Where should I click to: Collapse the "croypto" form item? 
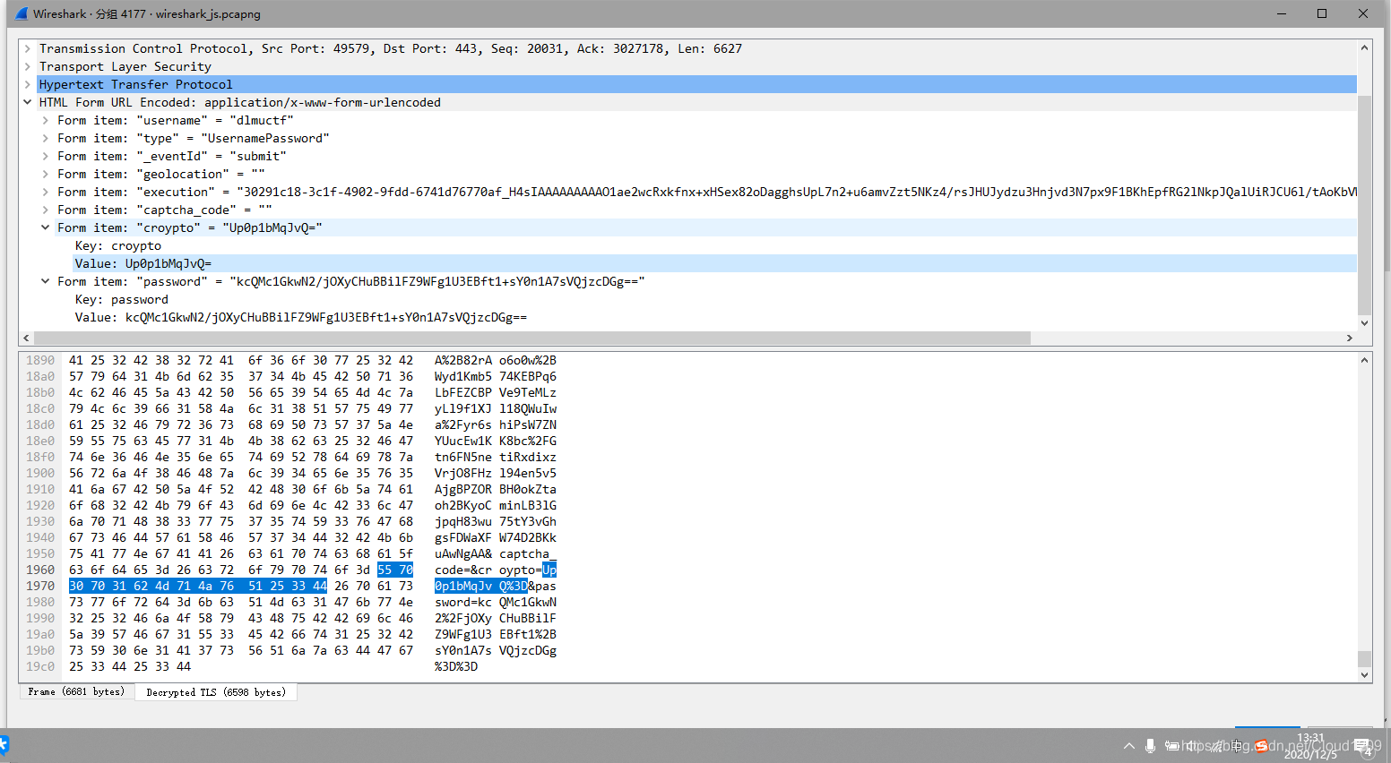pyautogui.click(x=46, y=227)
